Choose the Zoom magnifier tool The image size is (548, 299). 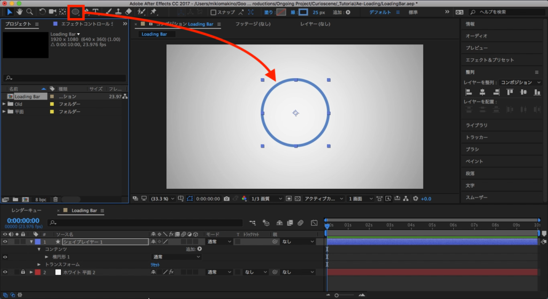(29, 11)
